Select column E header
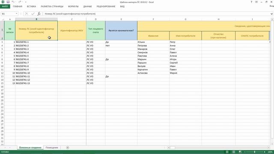Viewport: 274px width, 154px height. (121, 19)
